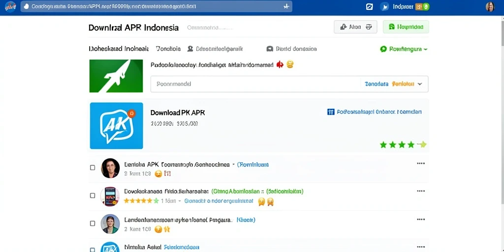Click the smiley emoji in the Deniaha APK row
This screenshot has width=504, height=252.
(158, 174)
